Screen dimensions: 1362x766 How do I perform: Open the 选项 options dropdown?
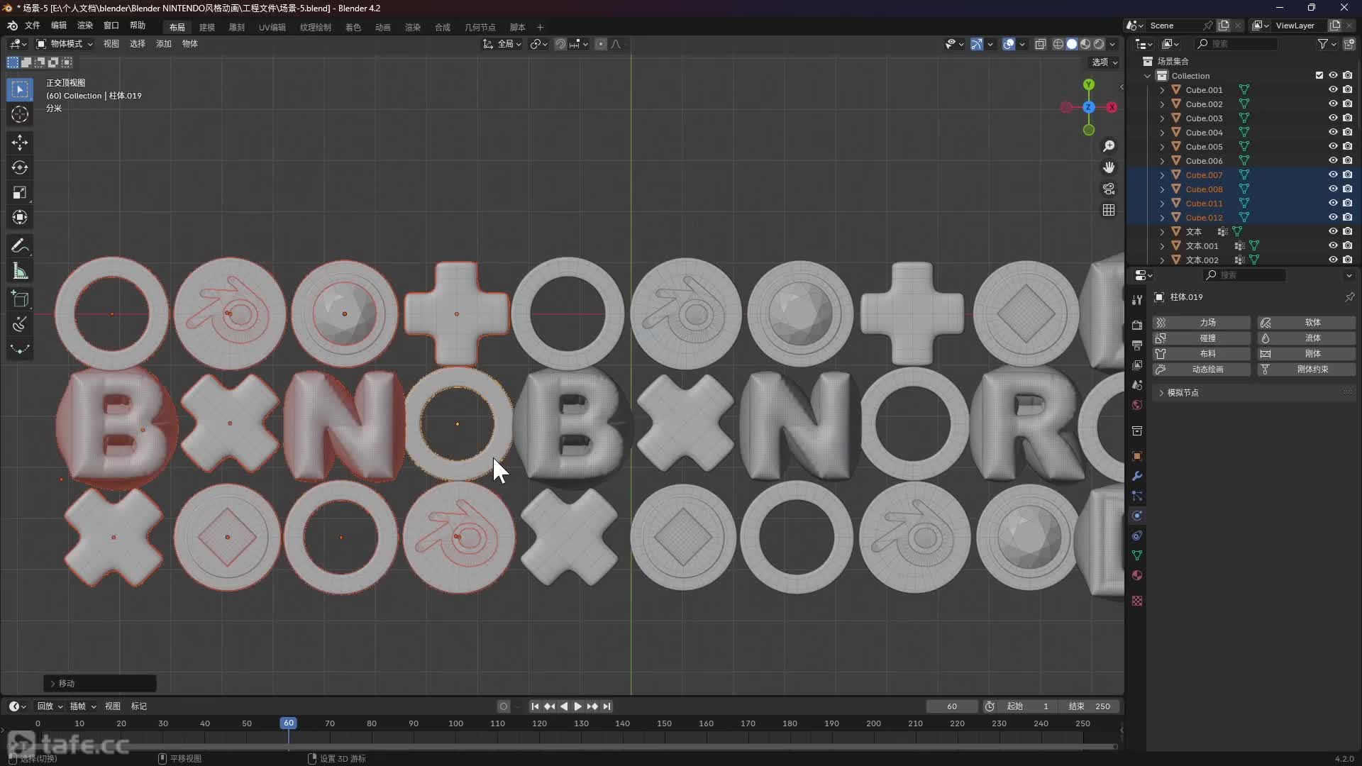point(1104,62)
